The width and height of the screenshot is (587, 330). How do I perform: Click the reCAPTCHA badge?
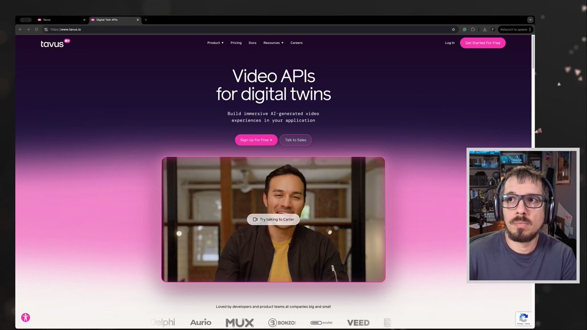click(x=523, y=319)
